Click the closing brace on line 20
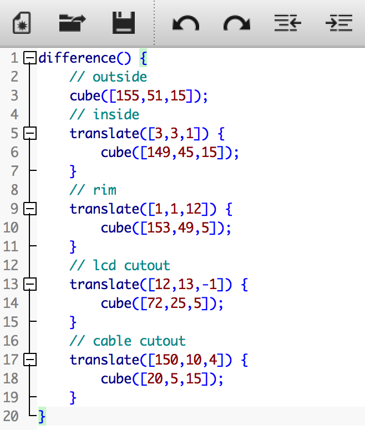 pos(42,416)
